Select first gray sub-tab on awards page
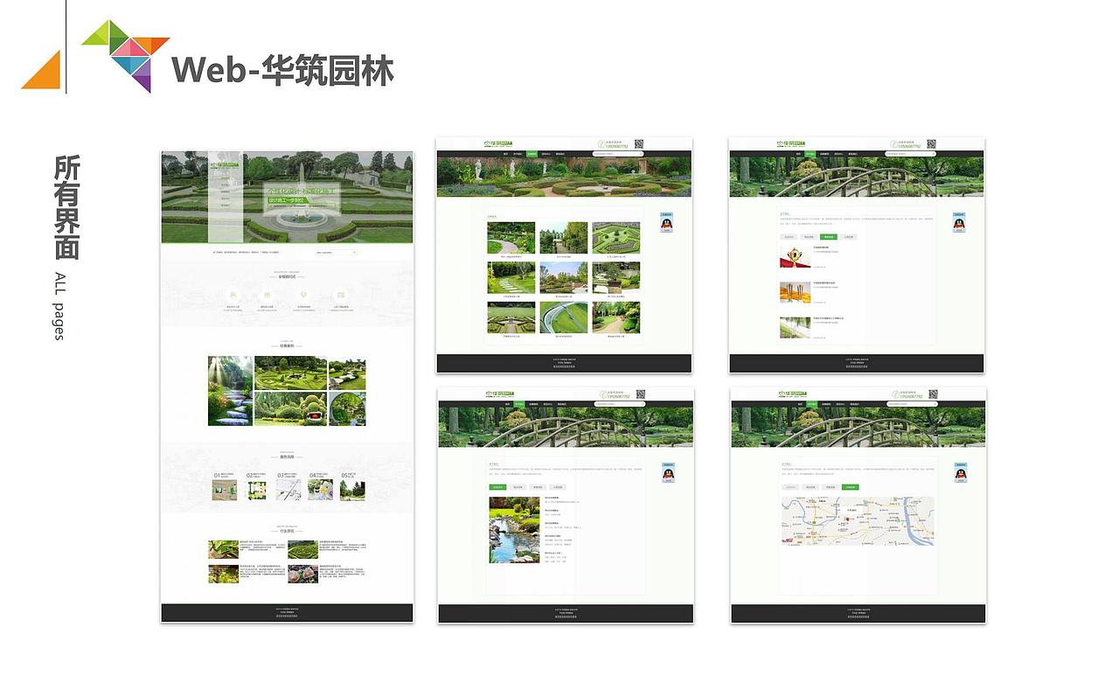Image resolution: width=1119 pixels, height=697 pixels. tap(789, 237)
